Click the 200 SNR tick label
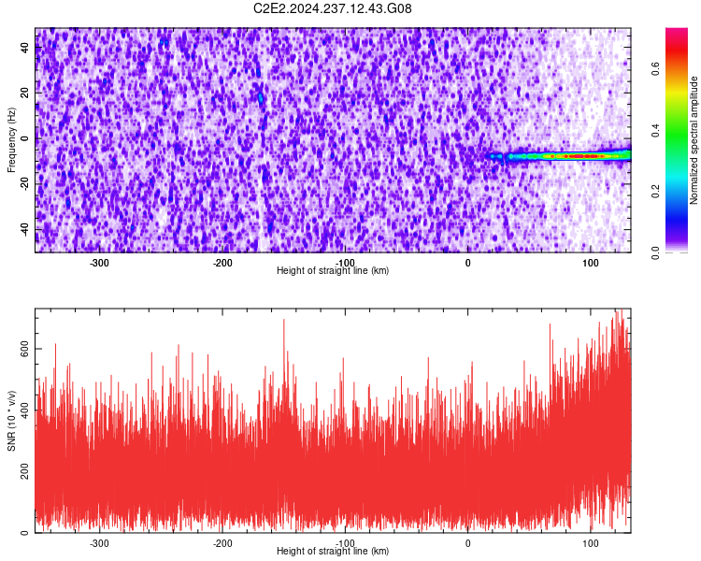The width and height of the screenshot is (701, 561). (x=25, y=471)
